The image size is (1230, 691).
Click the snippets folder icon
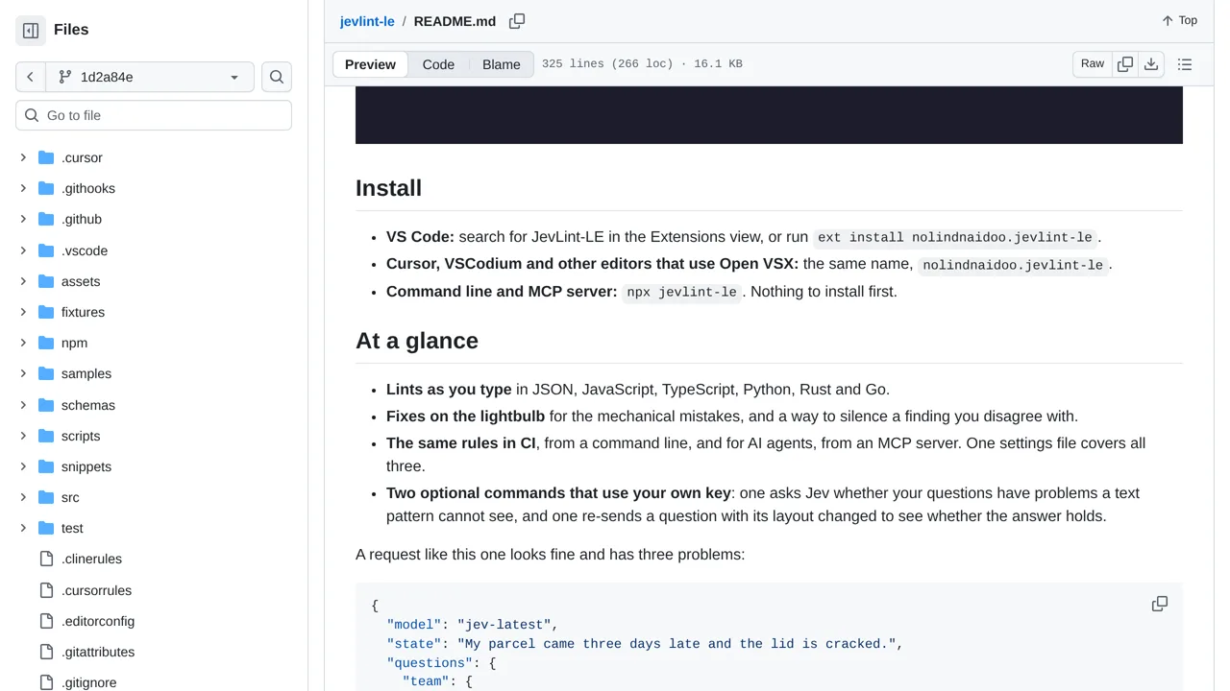pos(46,466)
